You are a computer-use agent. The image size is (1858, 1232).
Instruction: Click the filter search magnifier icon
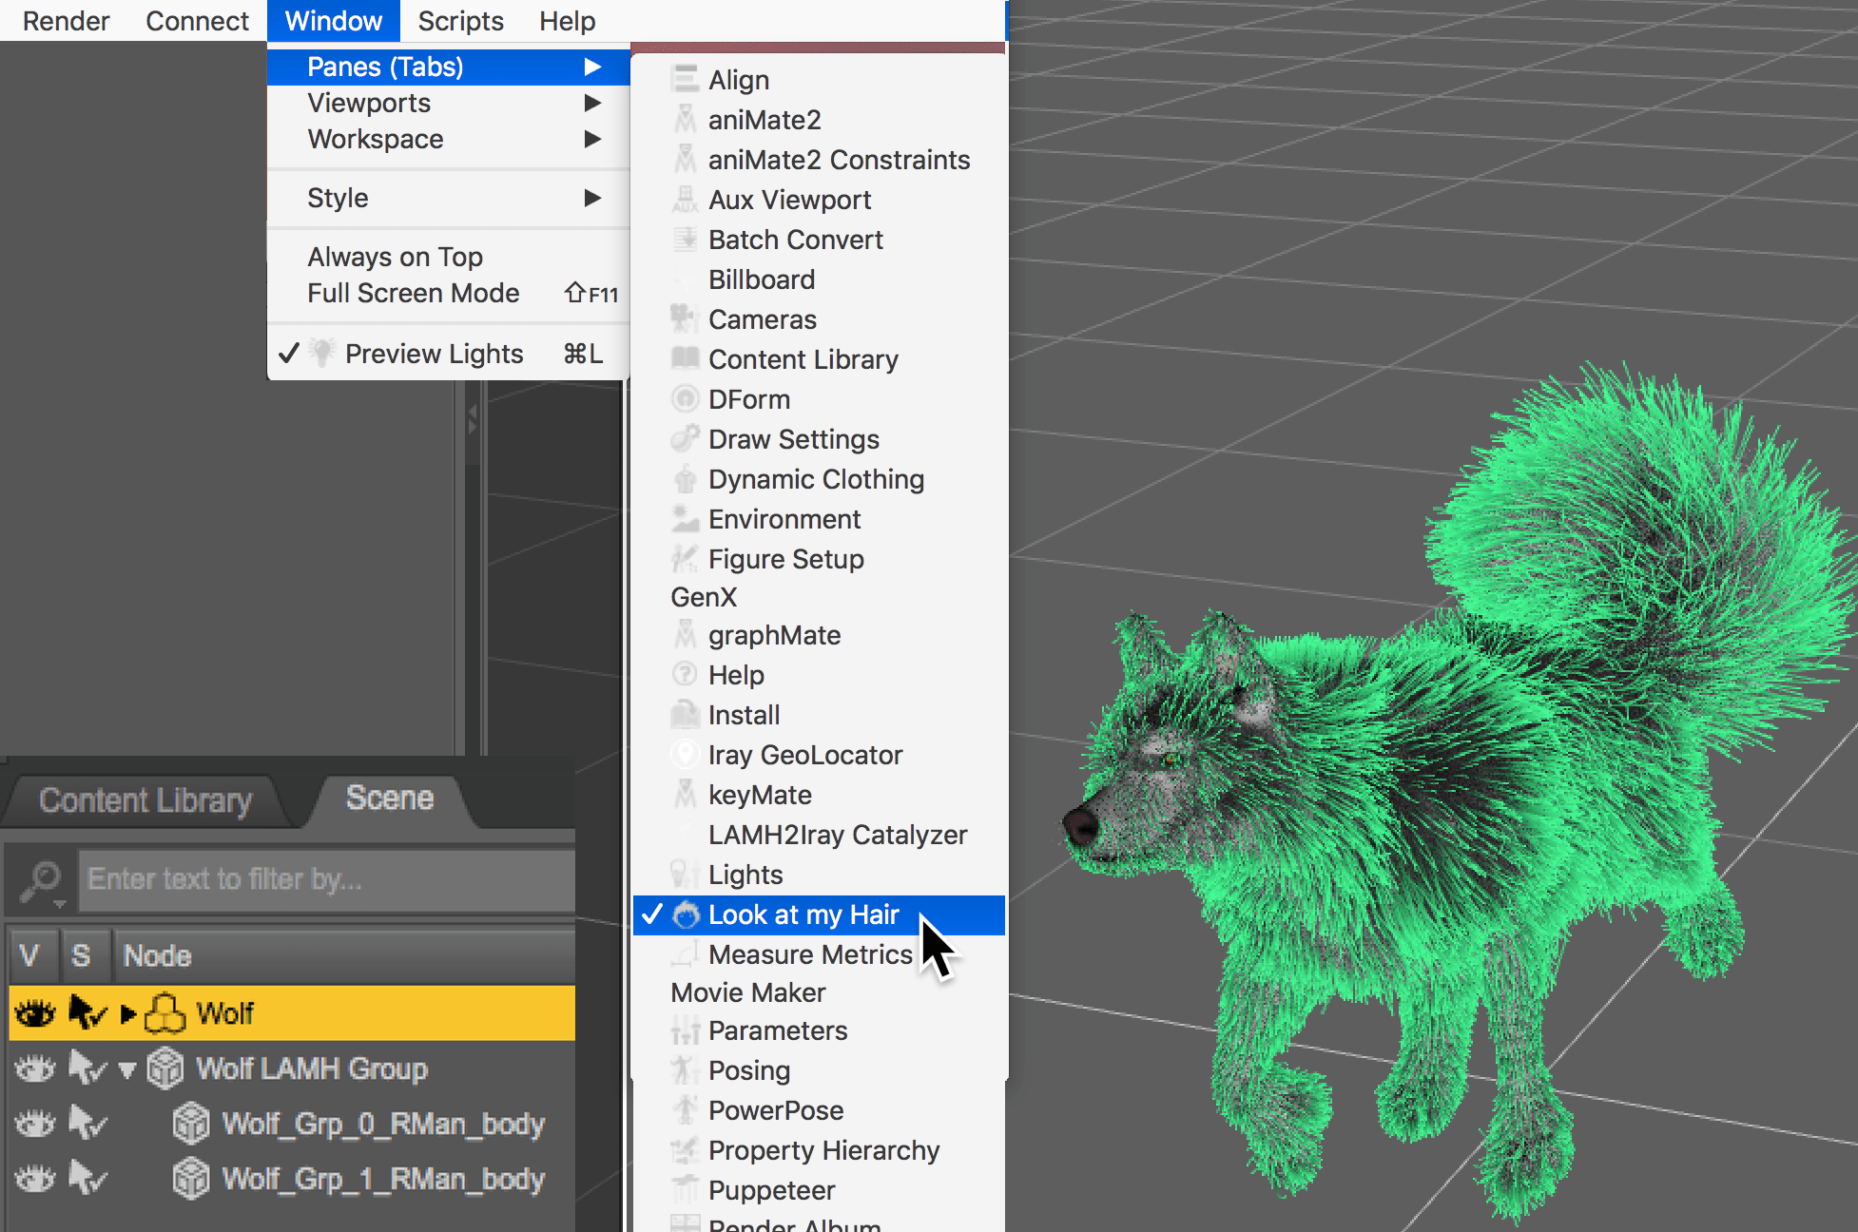[x=42, y=880]
